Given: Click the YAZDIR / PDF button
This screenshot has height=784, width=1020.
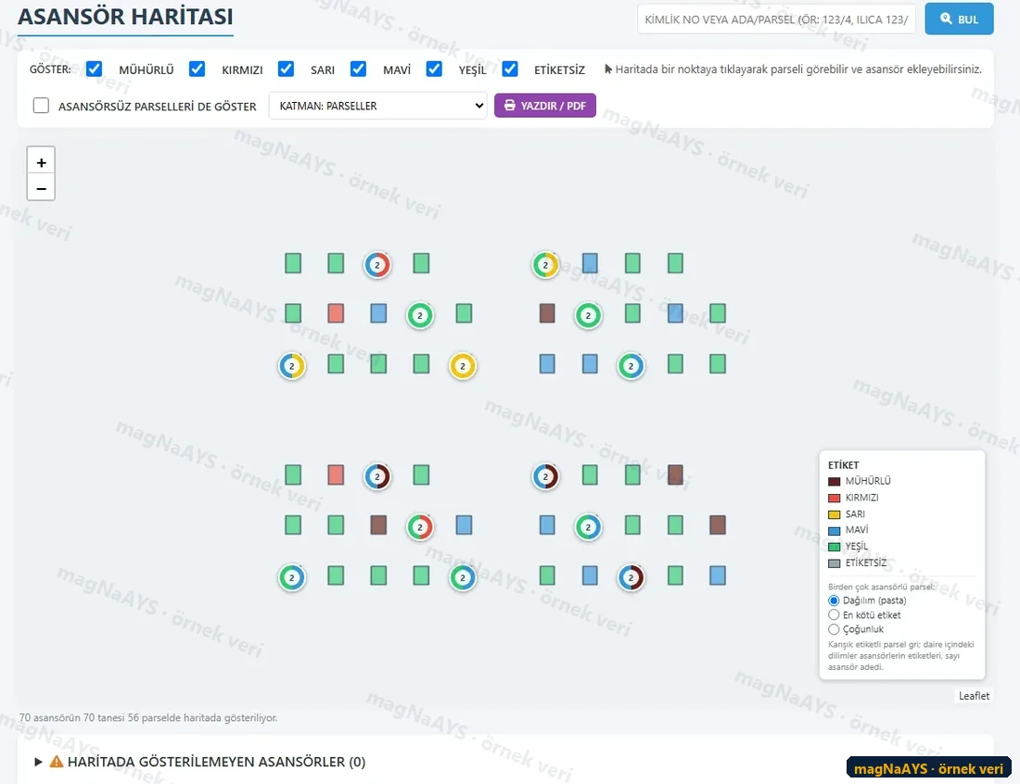Looking at the screenshot, I should click(x=545, y=106).
